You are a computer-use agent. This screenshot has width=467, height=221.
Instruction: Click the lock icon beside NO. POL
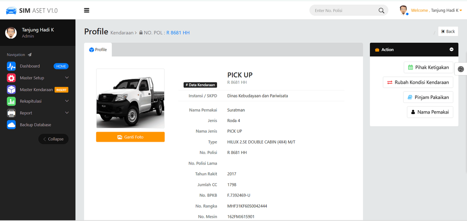coord(141,33)
